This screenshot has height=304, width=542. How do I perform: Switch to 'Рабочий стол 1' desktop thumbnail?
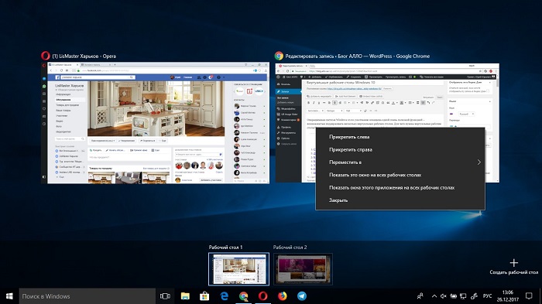(x=238, y=269)
